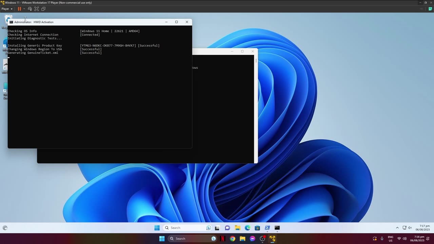
Task: Enter VMware full screen mode
Action: 37,9
